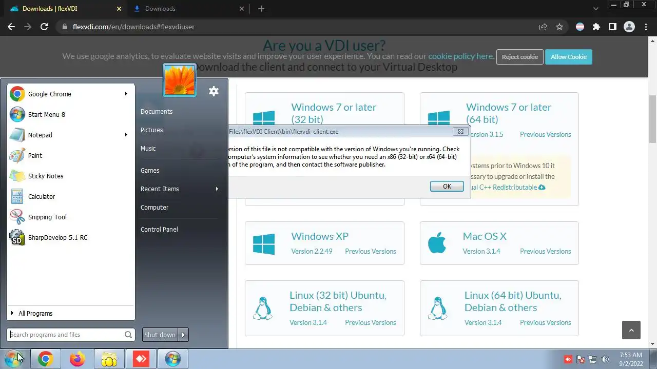Bookmark this page with star icon
657x369 pixels.
pos(559,27)
